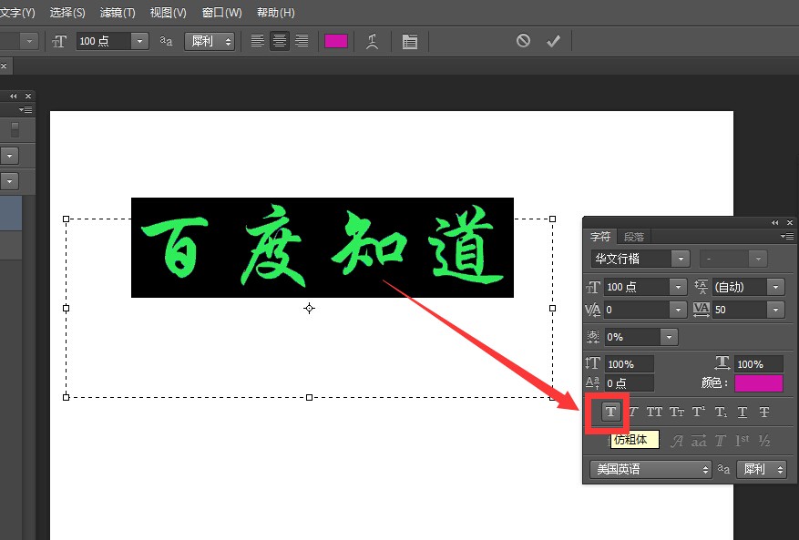
Task: Open the 选择(S) menu
Action: coord(67,12)
